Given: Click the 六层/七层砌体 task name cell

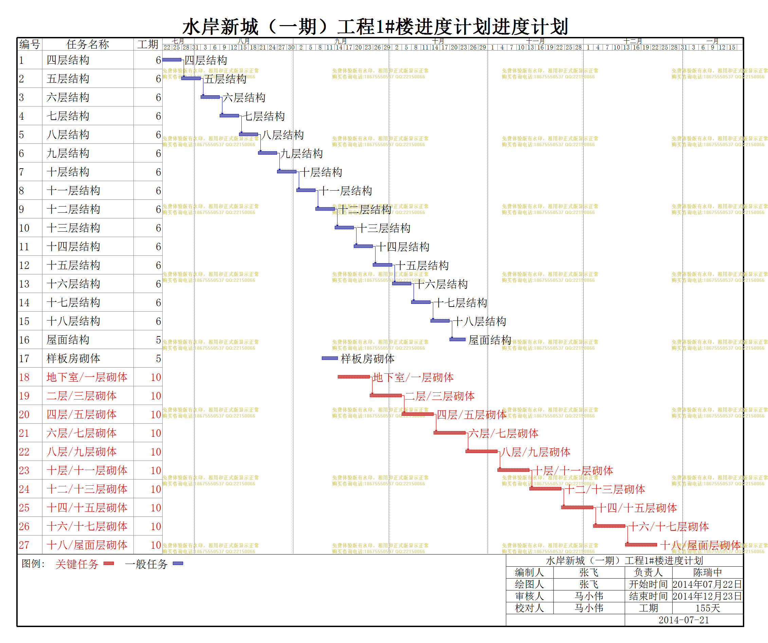Looking at the screenshot, I should pos(88,432).
